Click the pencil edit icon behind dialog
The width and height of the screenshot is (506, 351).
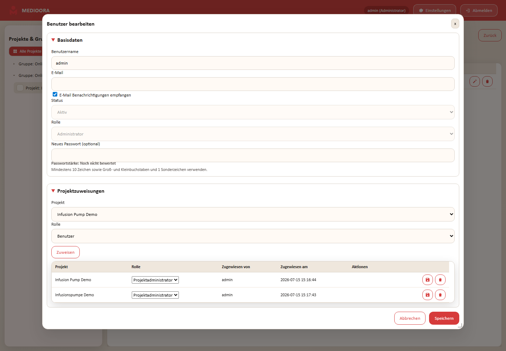pyautogui.click(x=475, y=81)
